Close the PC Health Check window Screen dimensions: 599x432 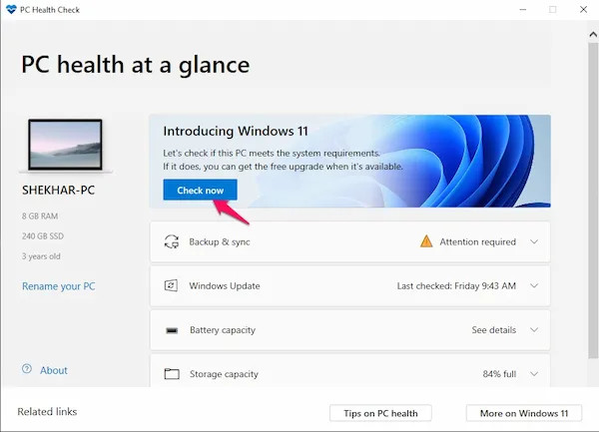[583, 10]
